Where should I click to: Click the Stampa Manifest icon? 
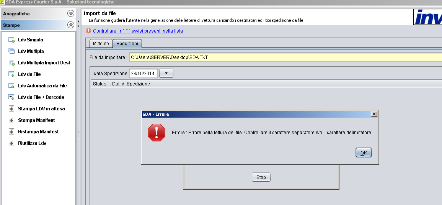(x=11, y=120)
